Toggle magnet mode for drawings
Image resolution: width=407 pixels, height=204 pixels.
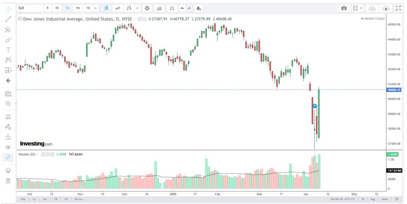click(x=8, y=117)
